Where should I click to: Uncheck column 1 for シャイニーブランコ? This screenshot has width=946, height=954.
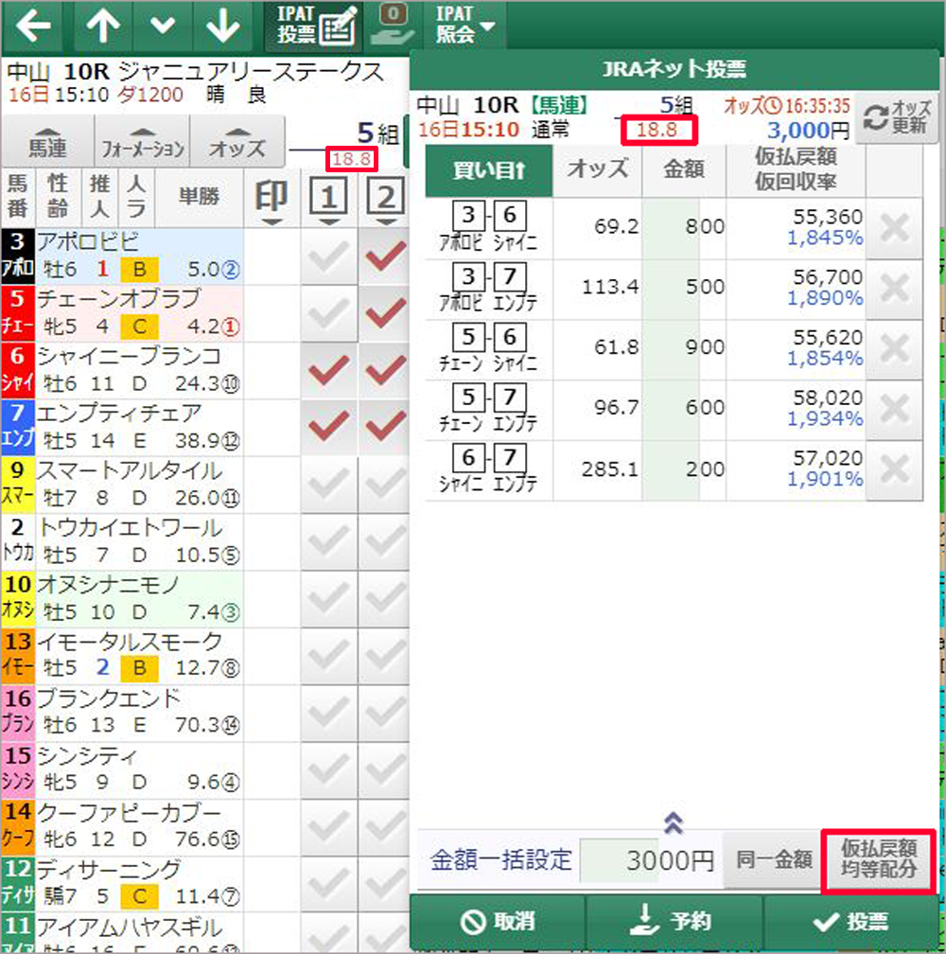(329, 371)
